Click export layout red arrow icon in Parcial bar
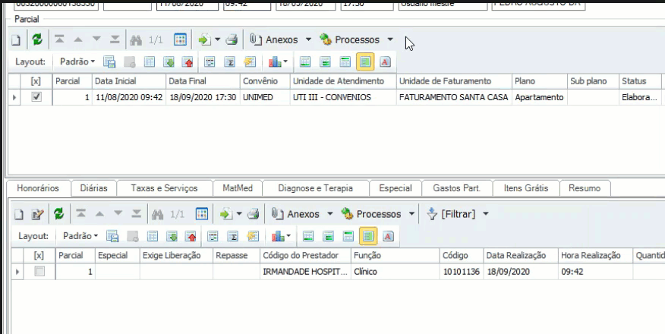 188,62
